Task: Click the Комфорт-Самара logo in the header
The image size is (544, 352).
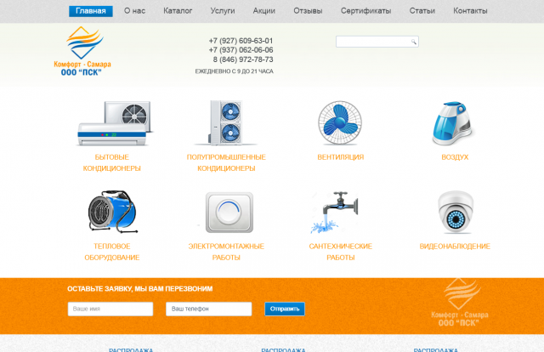Action: click(x=82, y=51)
